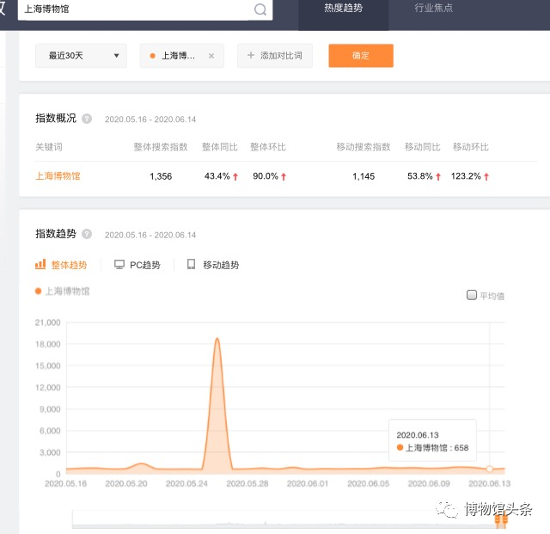Click the mobile device icon of 移动趋势

(191, 264)
